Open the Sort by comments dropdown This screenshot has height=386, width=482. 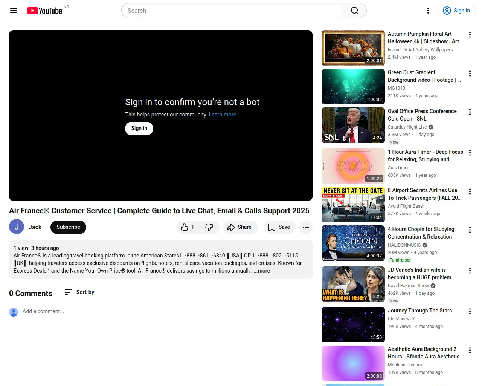tap(79, 292)
